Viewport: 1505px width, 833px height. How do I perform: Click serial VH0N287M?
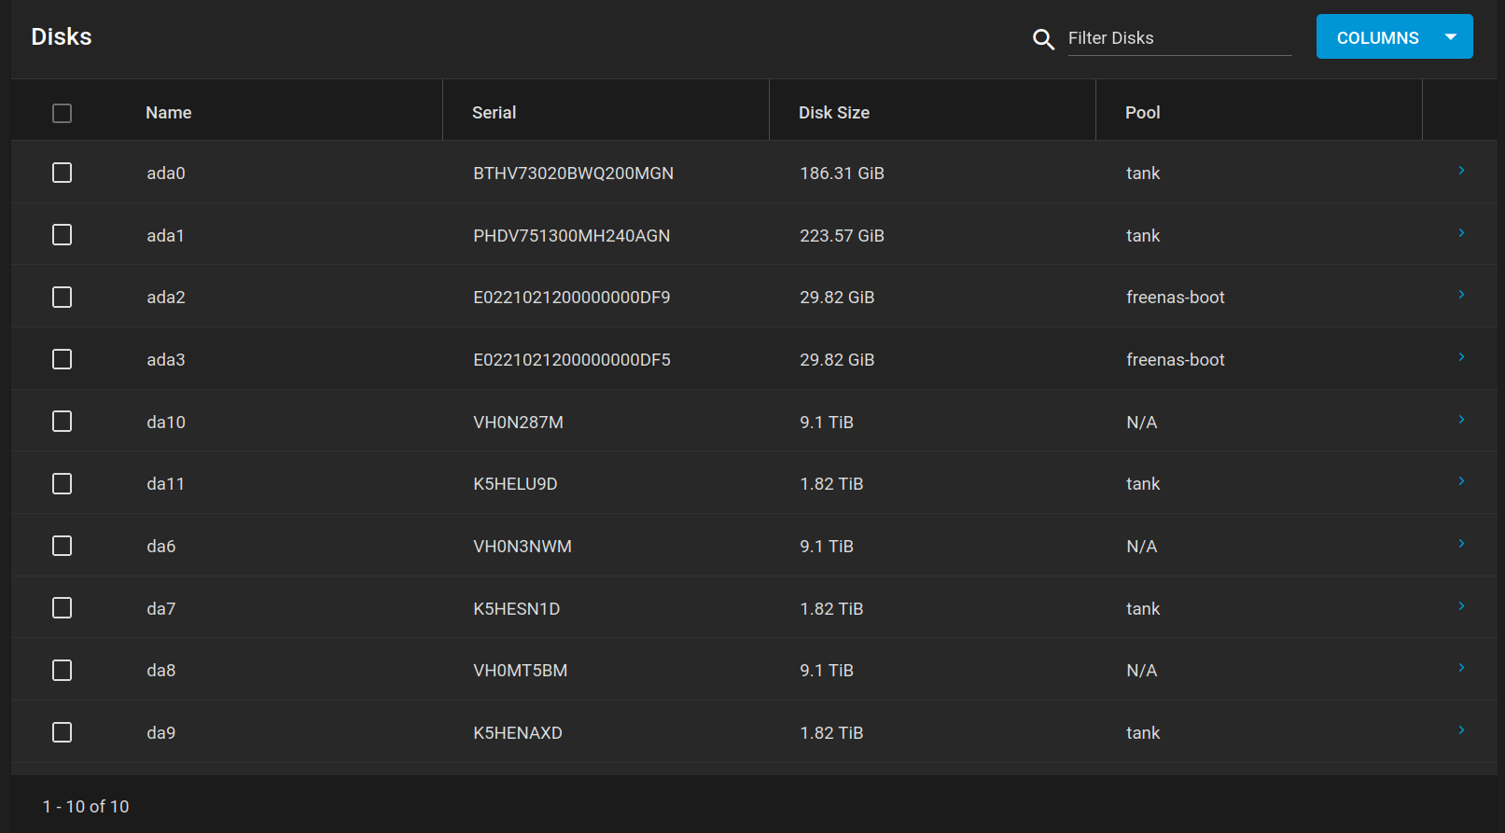point(519,423)
